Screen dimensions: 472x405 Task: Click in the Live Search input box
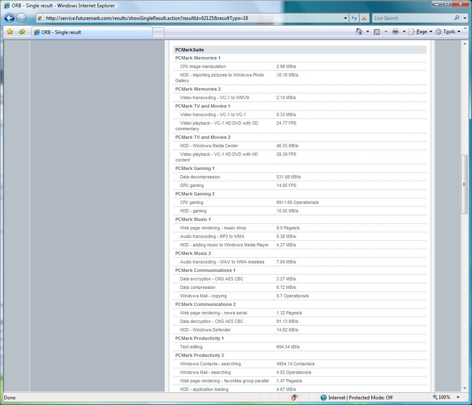[x=411, y=18]
